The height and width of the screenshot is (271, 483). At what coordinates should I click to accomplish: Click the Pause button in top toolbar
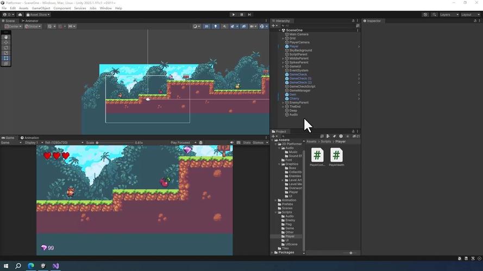(x=241, y=15)
